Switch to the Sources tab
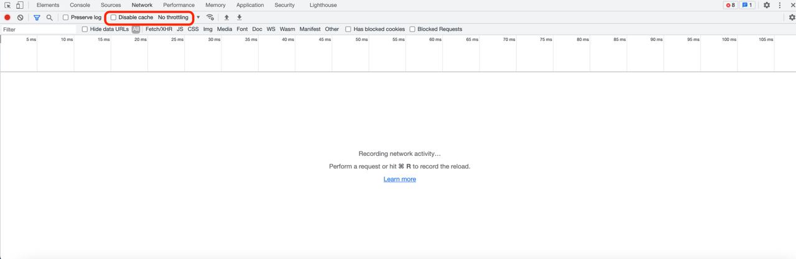 click(111, 5)
